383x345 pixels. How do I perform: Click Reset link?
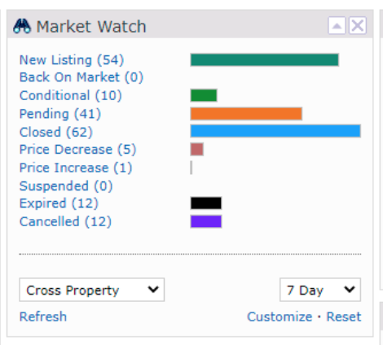(344, 317)
